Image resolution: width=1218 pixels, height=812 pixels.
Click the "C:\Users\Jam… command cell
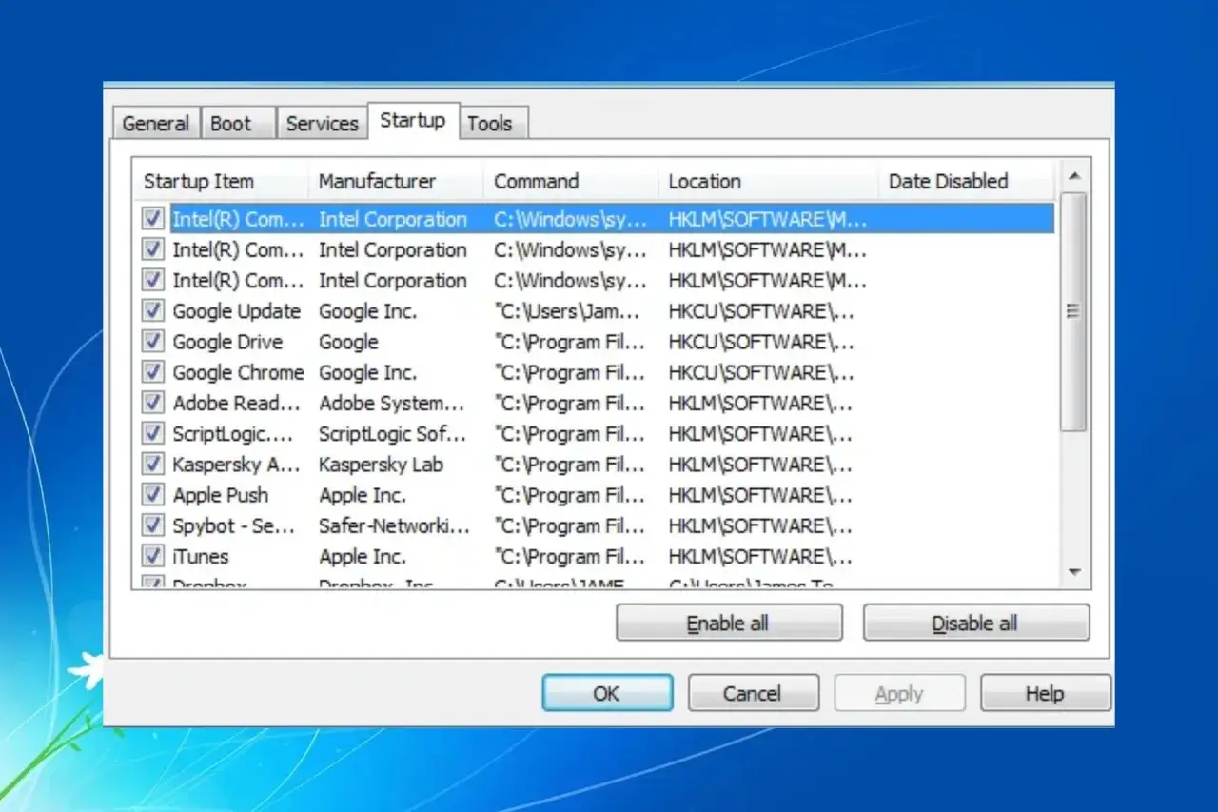567,311
